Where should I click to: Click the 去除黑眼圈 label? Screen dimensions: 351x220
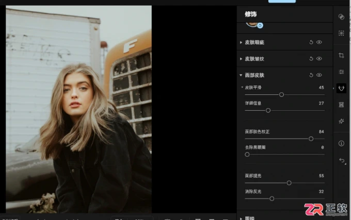(x=255, y=147)
